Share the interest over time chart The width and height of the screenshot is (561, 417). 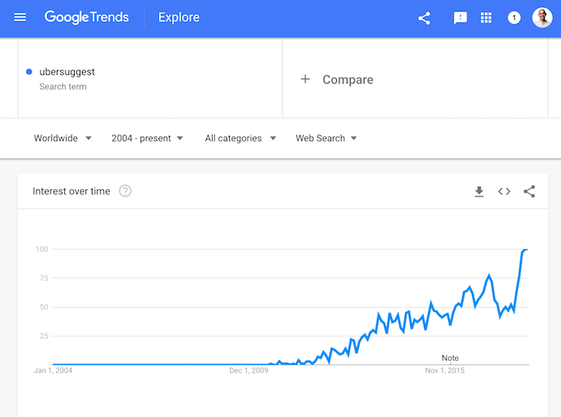pos(529,191)
